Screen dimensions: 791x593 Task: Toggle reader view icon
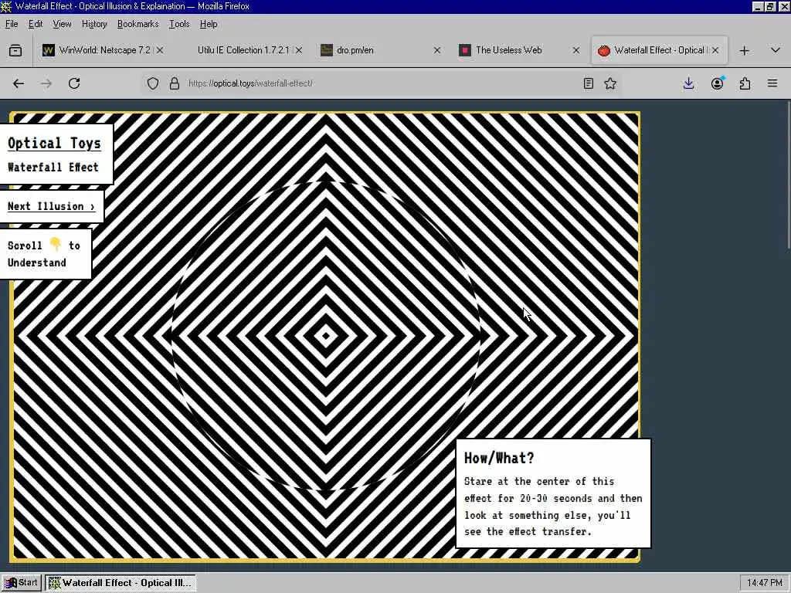pyautogui.click(x=588, y=83)
